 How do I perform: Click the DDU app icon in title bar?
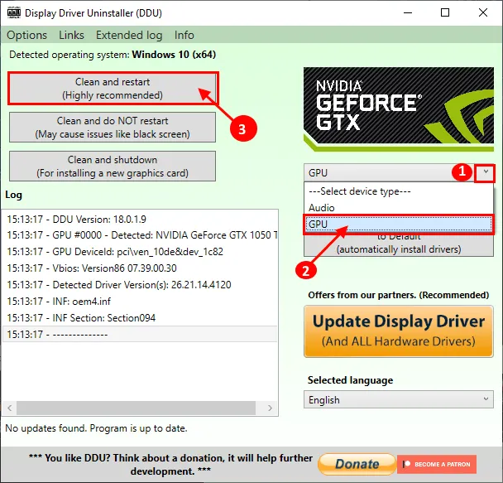(x=14, y=13)
